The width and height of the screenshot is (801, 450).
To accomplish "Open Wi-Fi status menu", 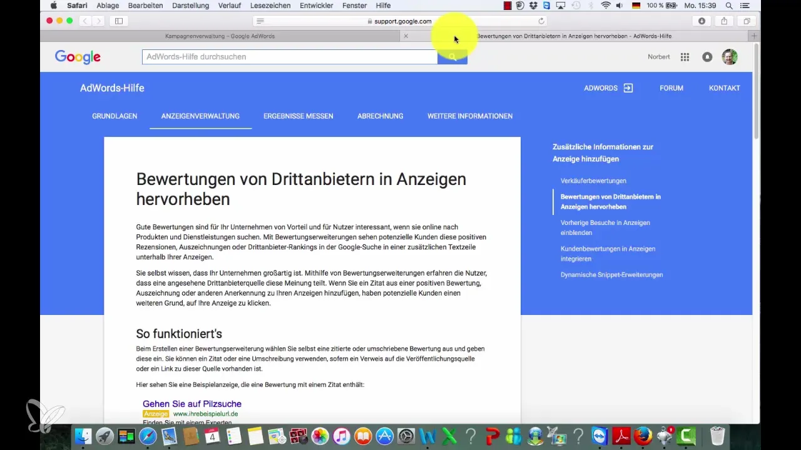I will [x=605, y=6].
